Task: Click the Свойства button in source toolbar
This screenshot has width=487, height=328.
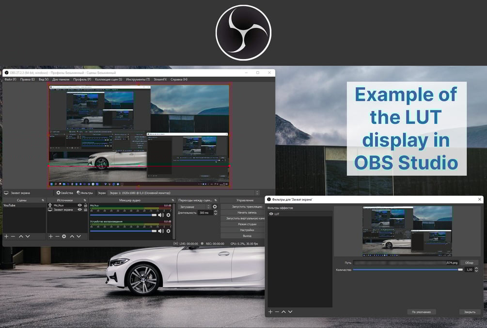Action: click(64, 193)
